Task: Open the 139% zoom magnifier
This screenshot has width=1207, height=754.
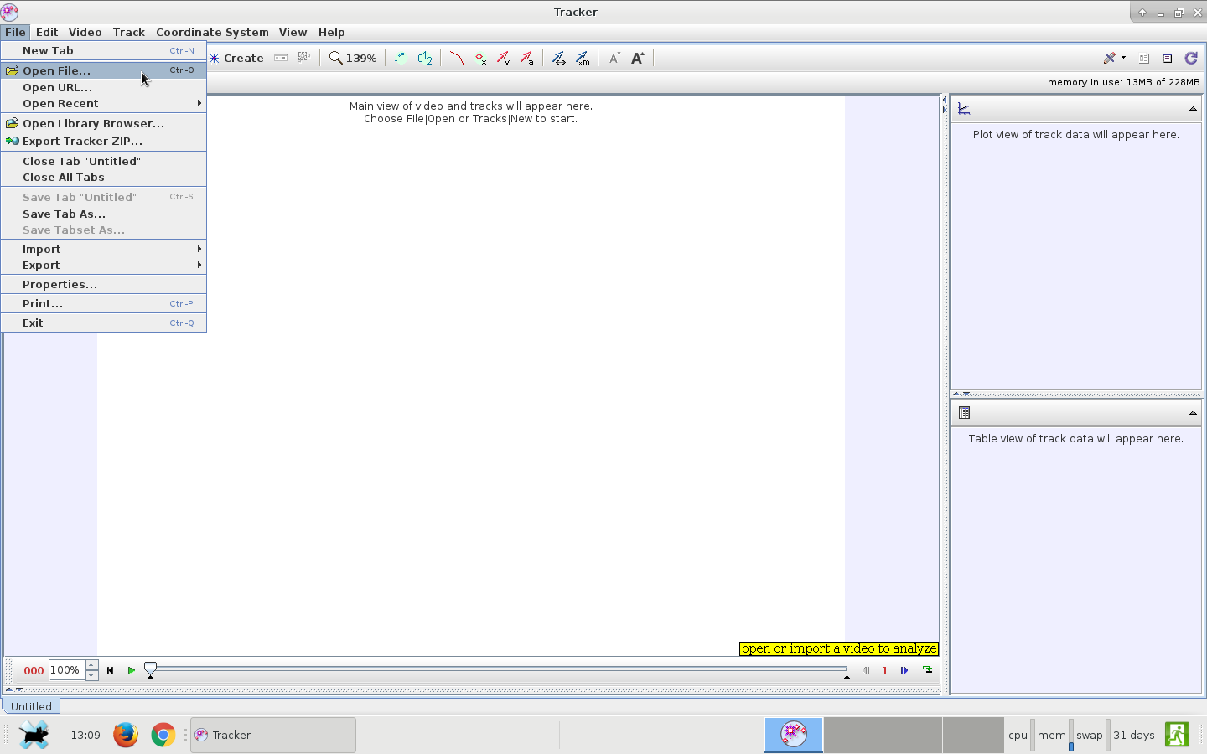Action: point(353,58)
